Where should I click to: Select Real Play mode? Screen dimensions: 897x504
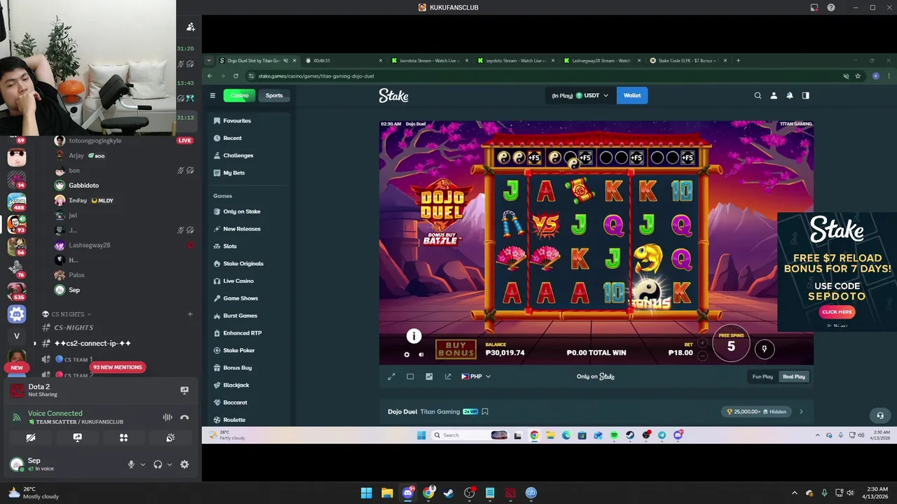coord(794,377)
